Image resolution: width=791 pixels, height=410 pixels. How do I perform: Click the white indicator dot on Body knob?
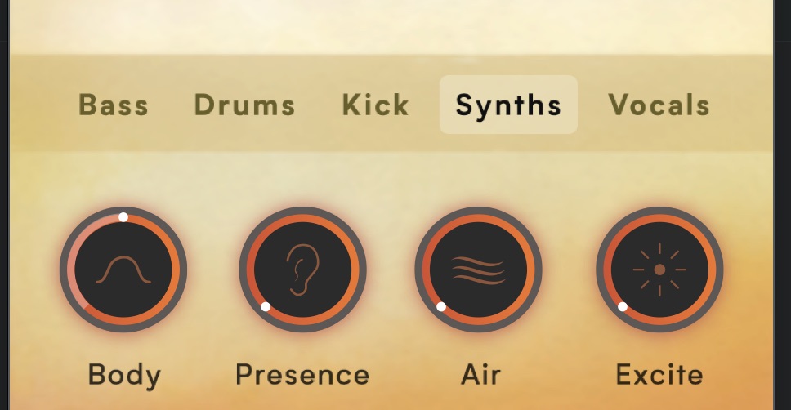point(123,217)
